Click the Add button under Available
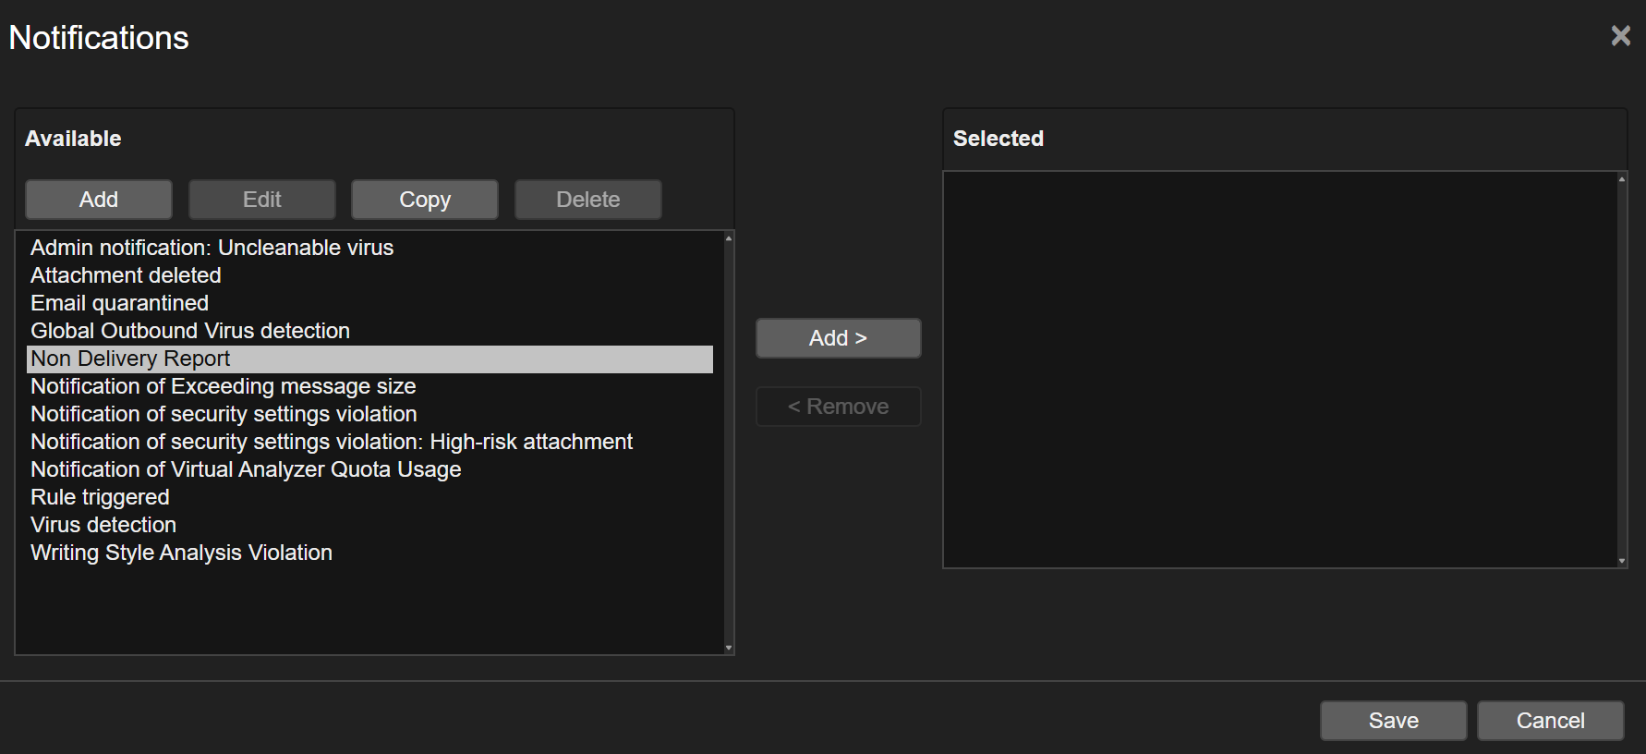 click(x=99, y=200)
